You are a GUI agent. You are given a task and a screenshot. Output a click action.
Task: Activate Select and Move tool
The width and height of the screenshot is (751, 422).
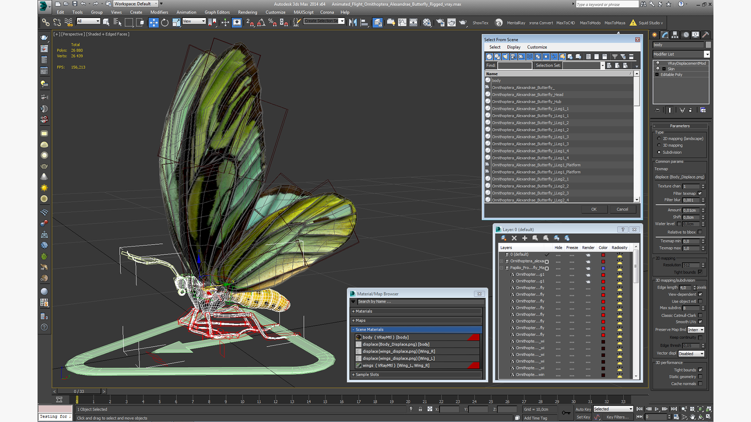coord(154,23)
